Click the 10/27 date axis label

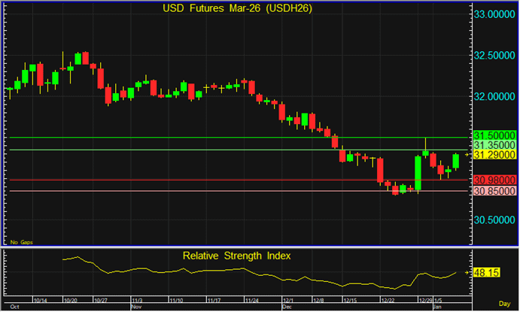tap(101, 301)
